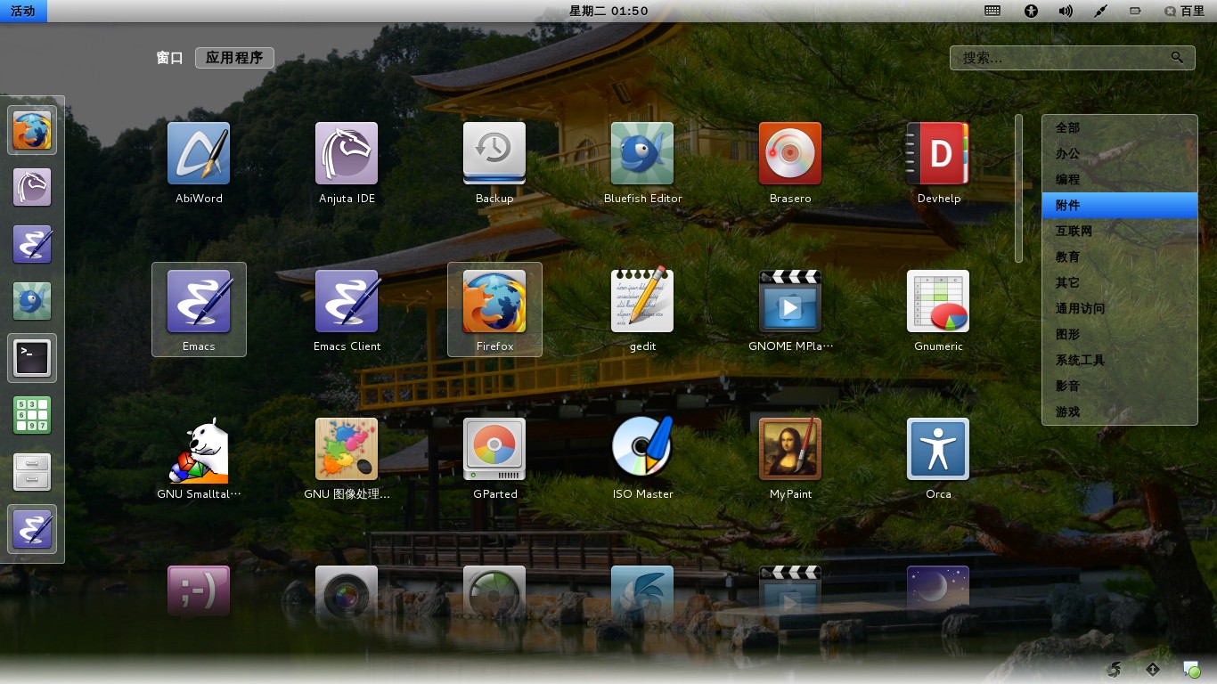Open Emacs Client

(347, 310)
